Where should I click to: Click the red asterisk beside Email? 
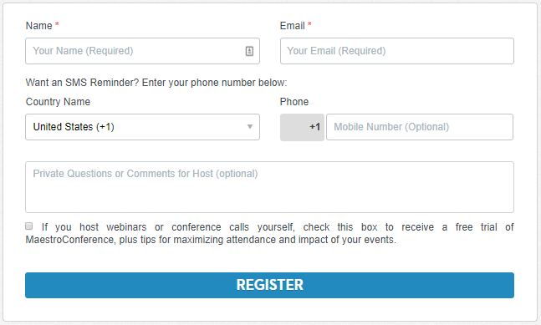pos(309,24)
